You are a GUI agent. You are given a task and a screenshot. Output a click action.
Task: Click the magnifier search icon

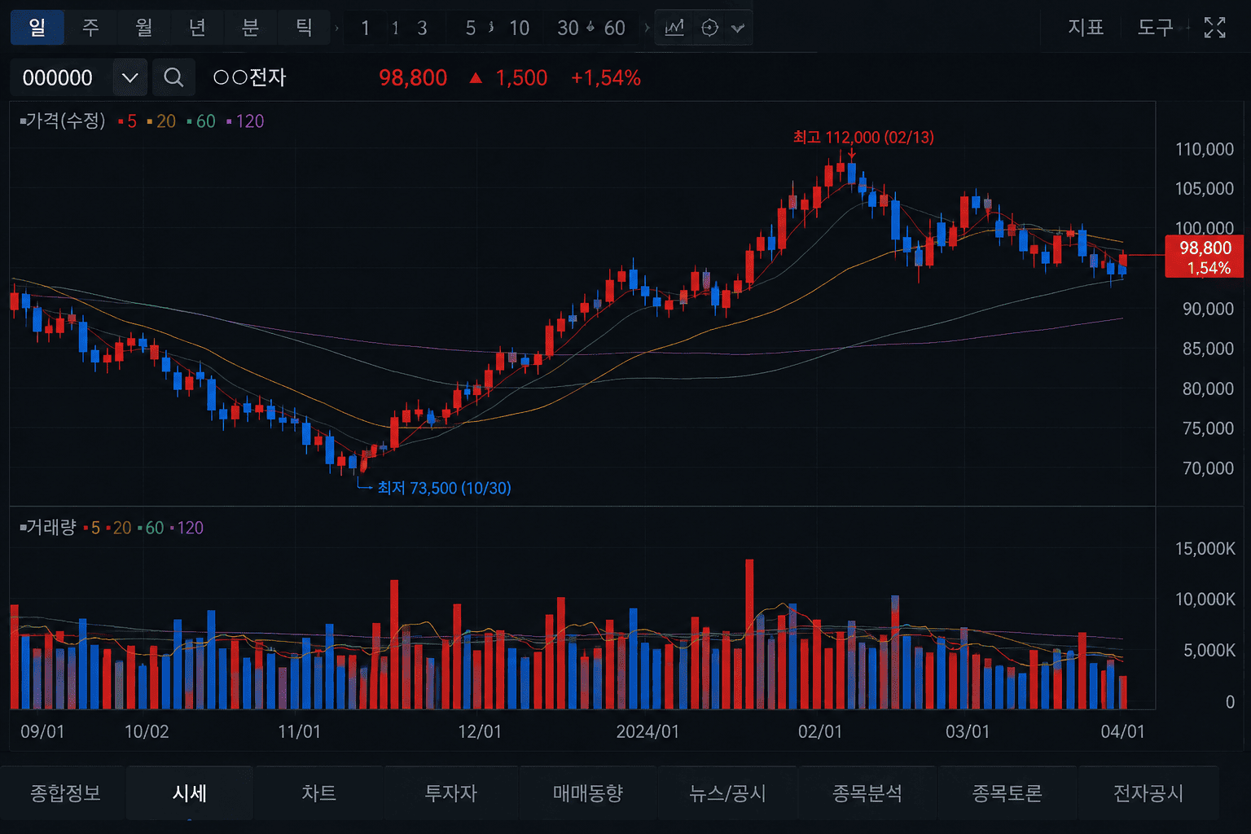173,77
